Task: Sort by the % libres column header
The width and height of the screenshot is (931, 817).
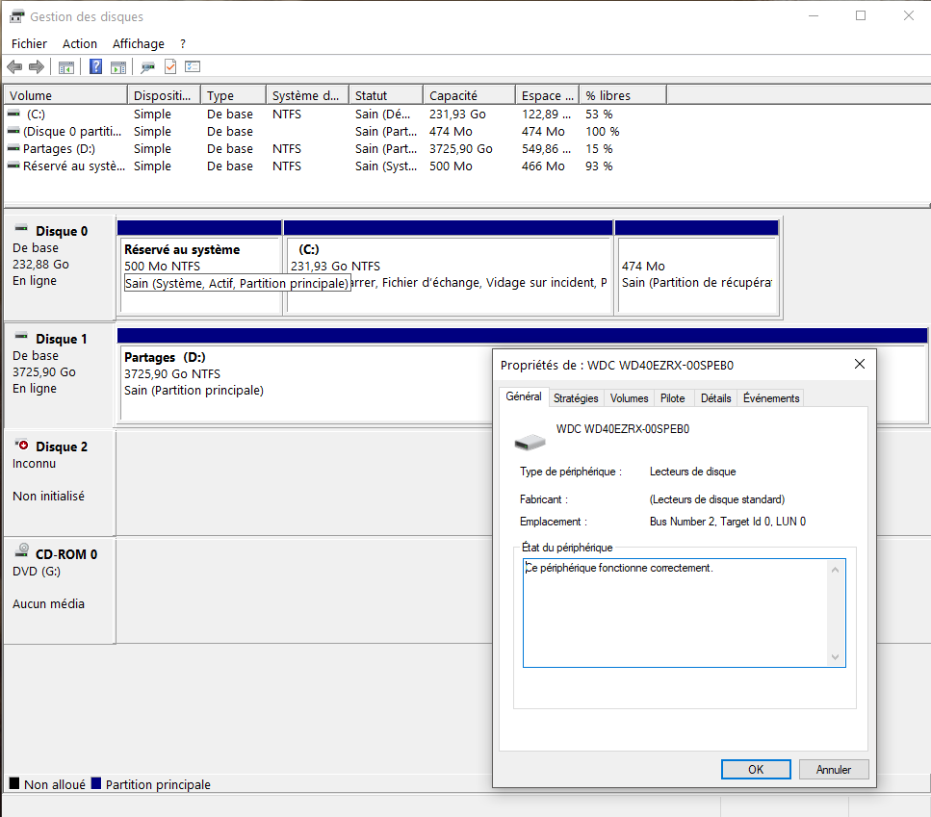Action: coord(623,95)
